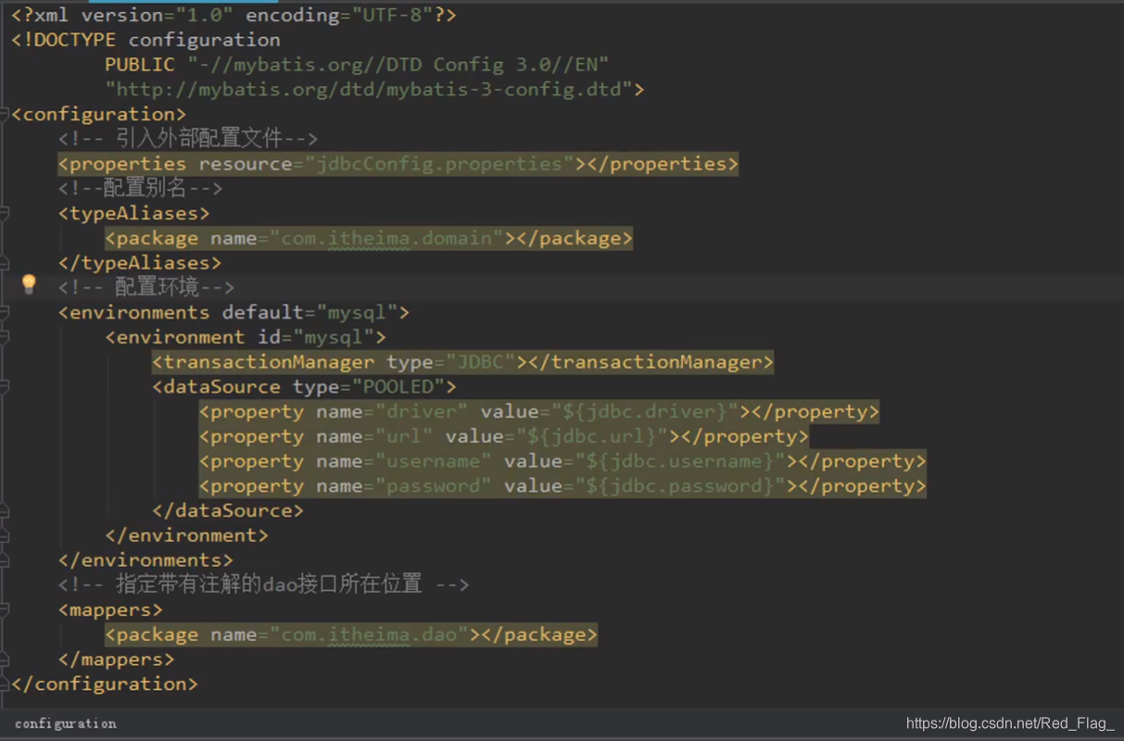Image resolution: width=1124 pixels, height=741 pixels.
Task: Collapse the dataSource POOLED fold marker
Action: click(4, 387)
